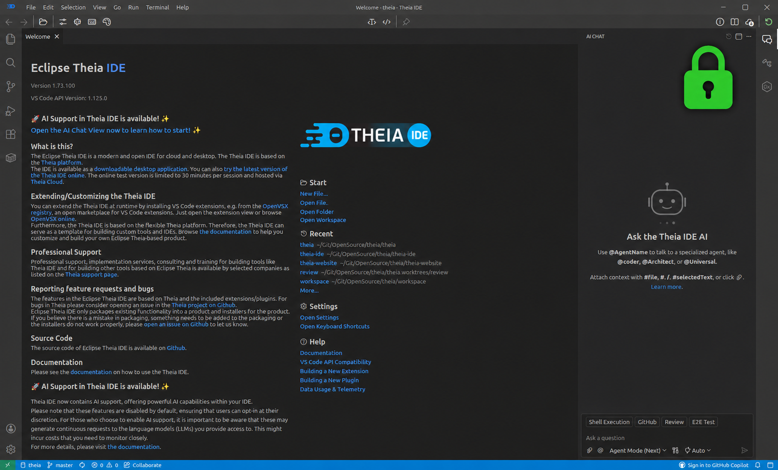Click the text cursor rename toolbar icon
Image resolution: width=778 pixels, height=470 pixels.
pos(372,22)
